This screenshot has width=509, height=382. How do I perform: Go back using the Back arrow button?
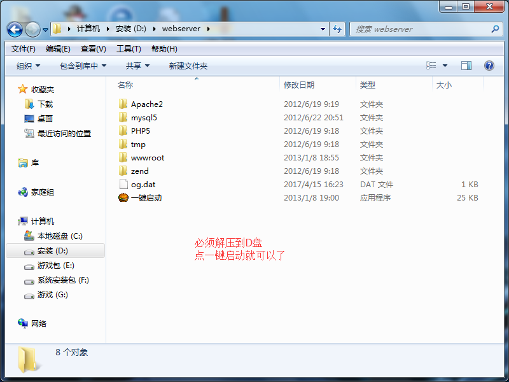pos(15,29)
